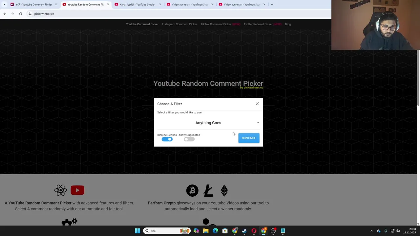420x236 pixels.
Task: View site information icon in address bar
Action: click(x=30, y=14)
